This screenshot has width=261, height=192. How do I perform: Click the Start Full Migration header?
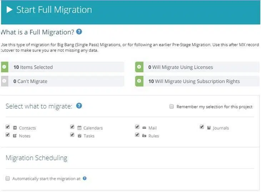[54, 10]
